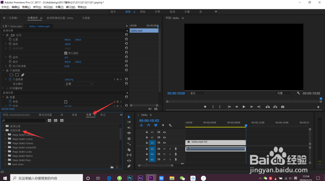Reset the Position parameter
This screenshot has height=181, width=325.
pos(126,39)
